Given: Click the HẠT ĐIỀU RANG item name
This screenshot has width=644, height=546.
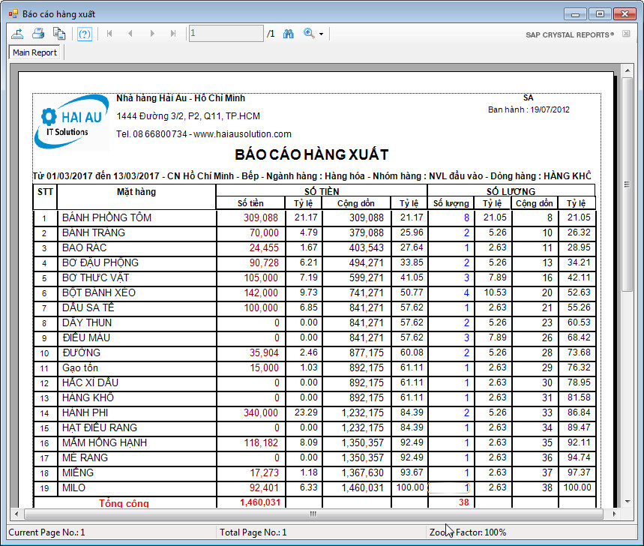Looking at the screenshot, I should (x=100, y=428).
